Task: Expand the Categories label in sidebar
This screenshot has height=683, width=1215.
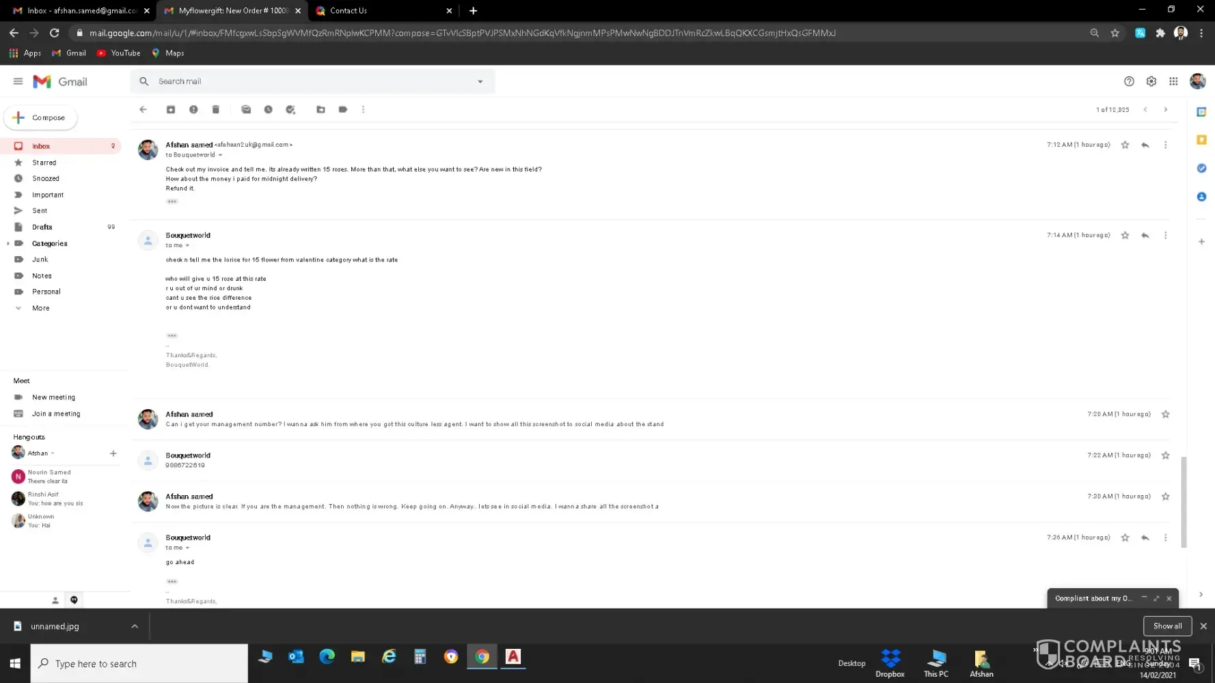Action: [8, 243]
